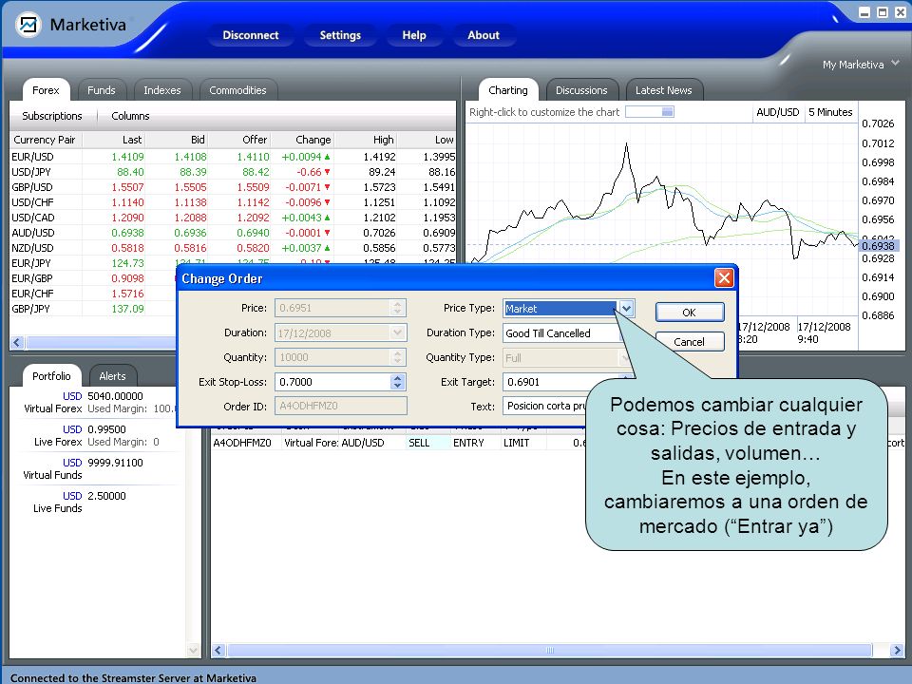Click the portfolio panel scroll down arrow
The height and width of the screenshot is (684, 912).
point(194,650)
